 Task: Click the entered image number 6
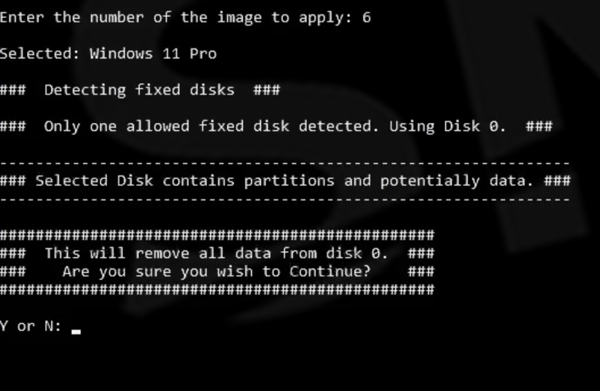[366, 18]
